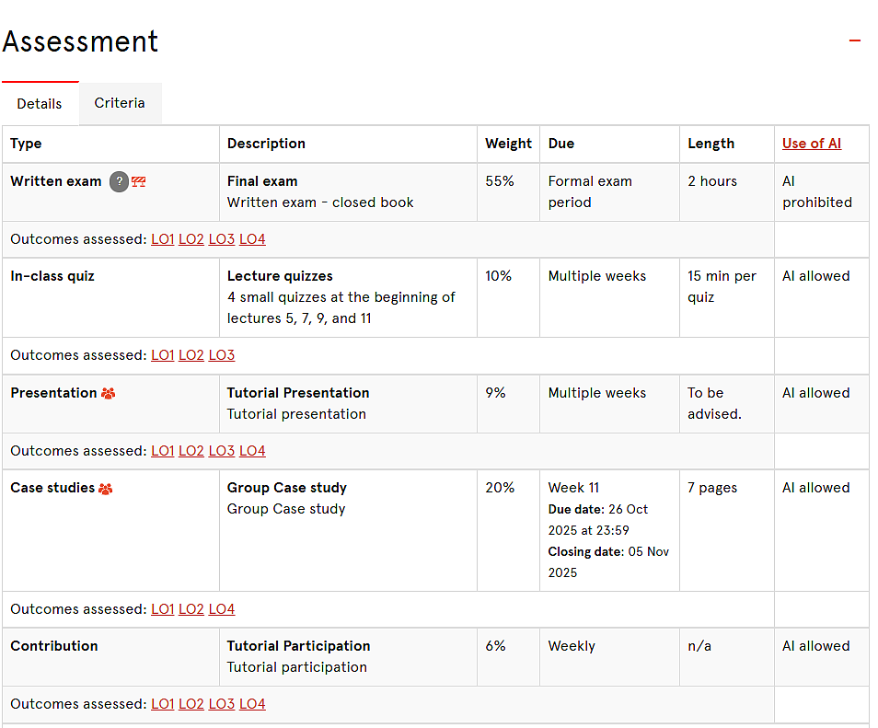878x728 pixels.
Task: Open LO3 link under the Contribution row
Action: [221, 704]
